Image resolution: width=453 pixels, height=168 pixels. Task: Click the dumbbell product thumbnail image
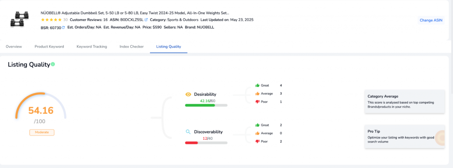(19, 19)
